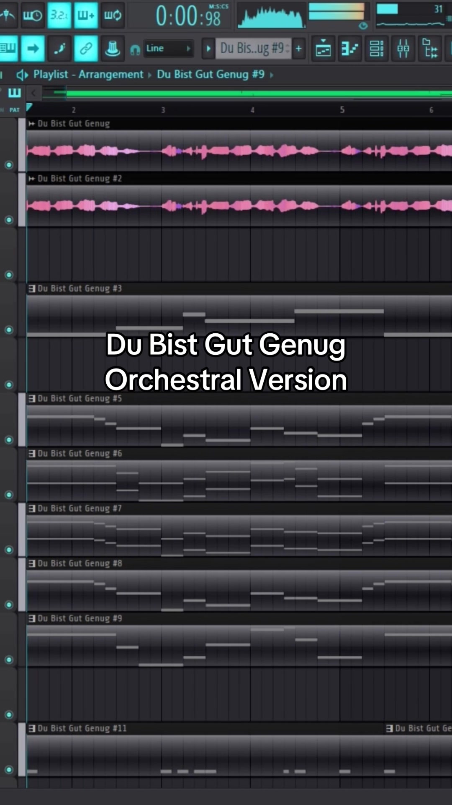This screenshot has width=452, height=805.
Task: Click the small eye icon under peak meter
Action: [363, 26]
